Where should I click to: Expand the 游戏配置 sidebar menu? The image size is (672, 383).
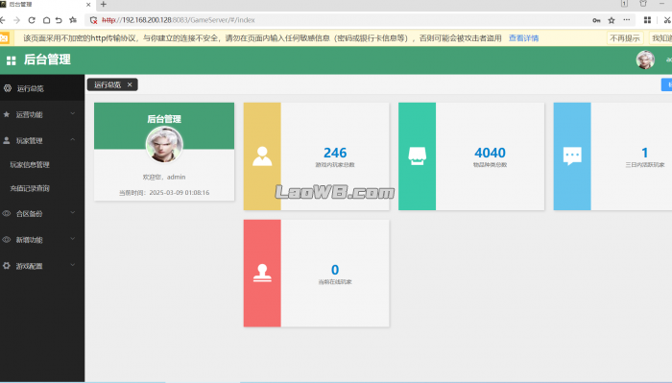coord(42,266)
